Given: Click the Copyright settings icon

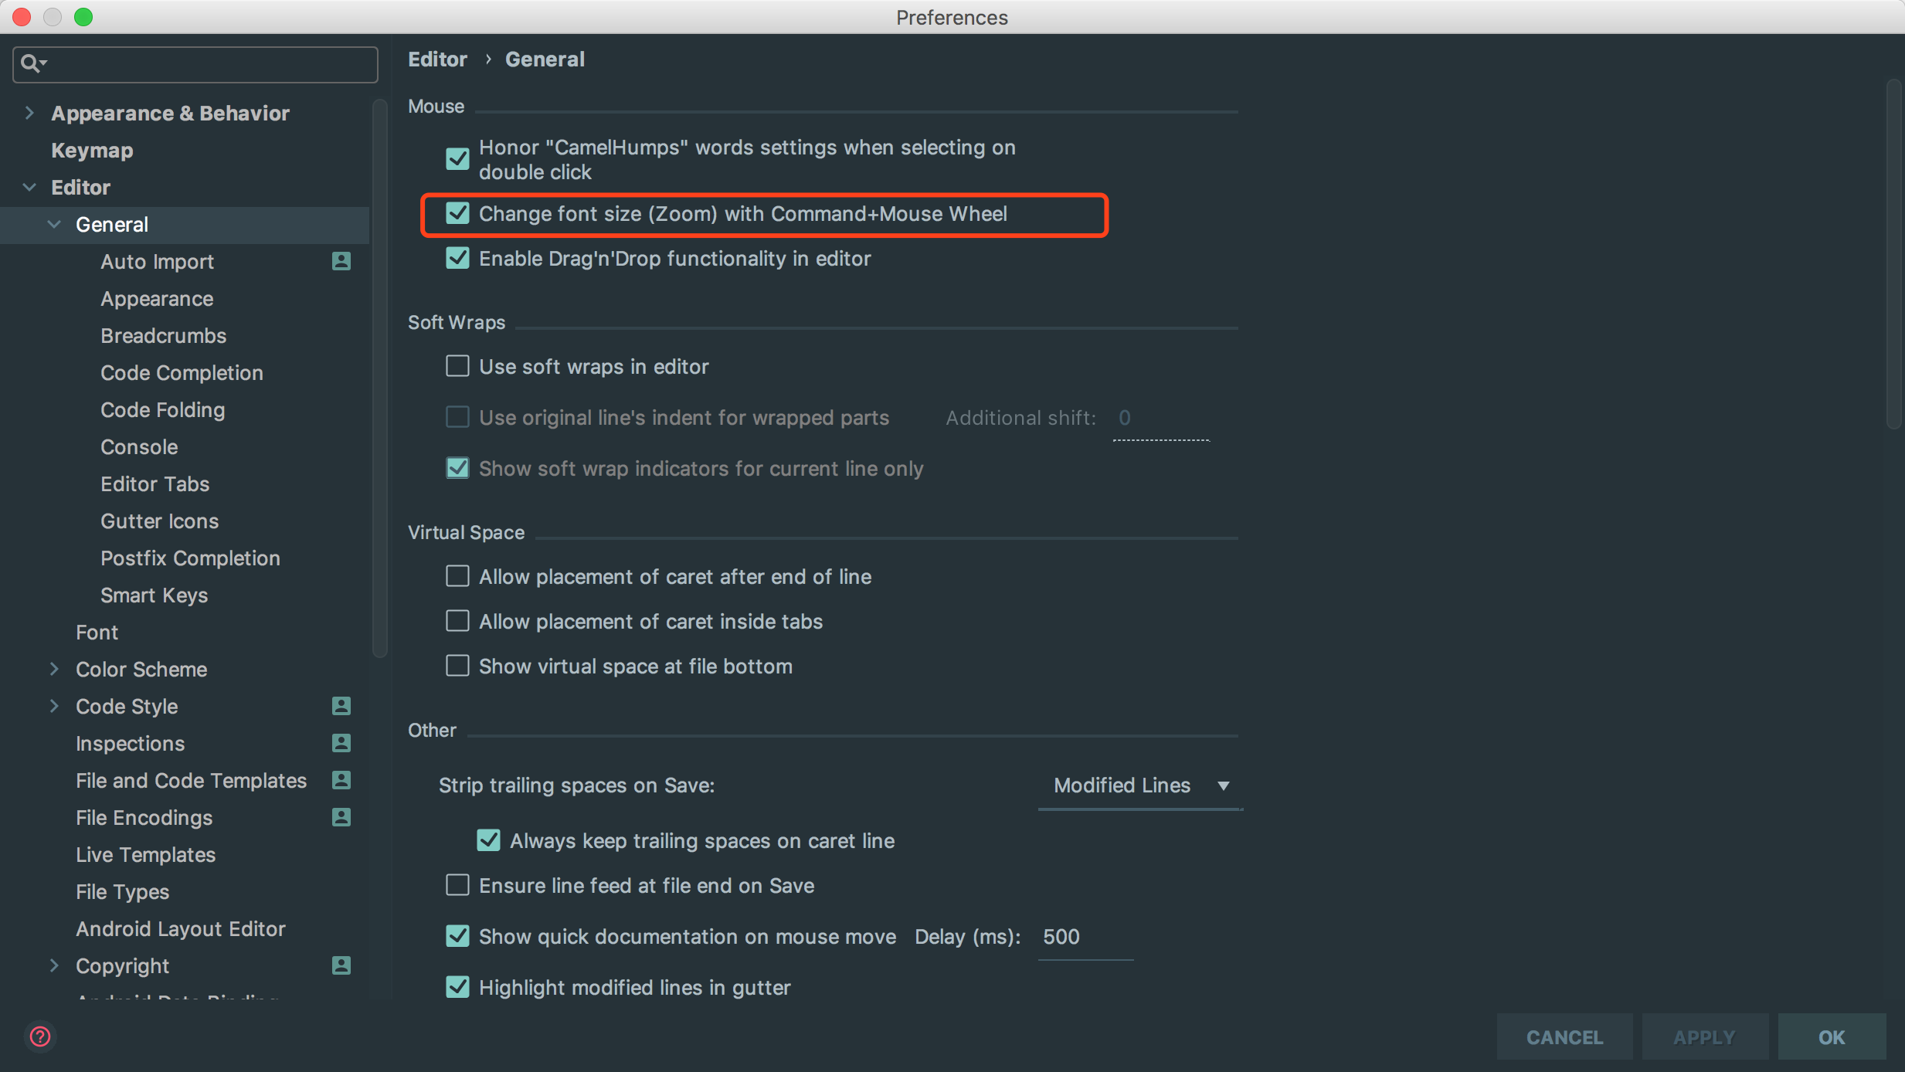Looking at the screenshot, I should (343, 965).
